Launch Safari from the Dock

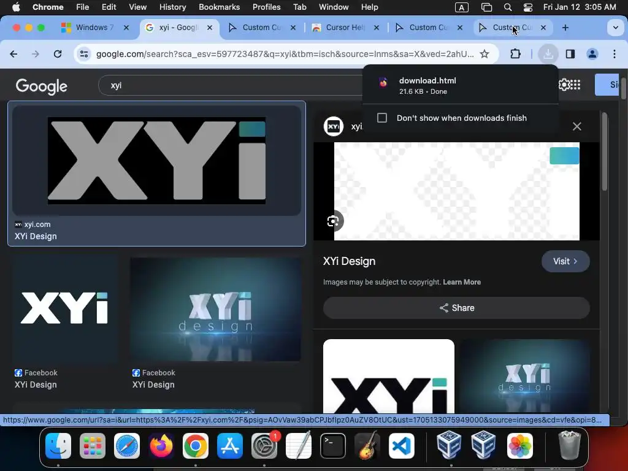(x=127, y=446)
